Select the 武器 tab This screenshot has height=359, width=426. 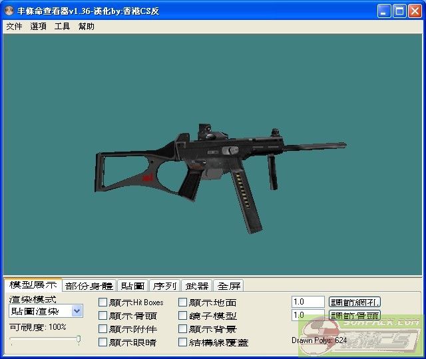[x=196, y=286]
